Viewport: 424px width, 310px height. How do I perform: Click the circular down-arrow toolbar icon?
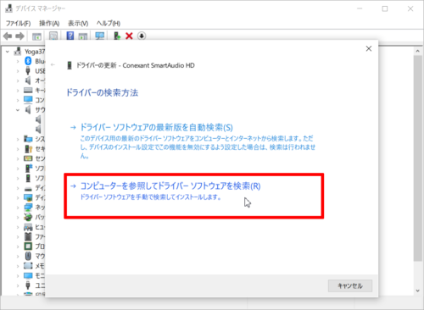point(142,36)
